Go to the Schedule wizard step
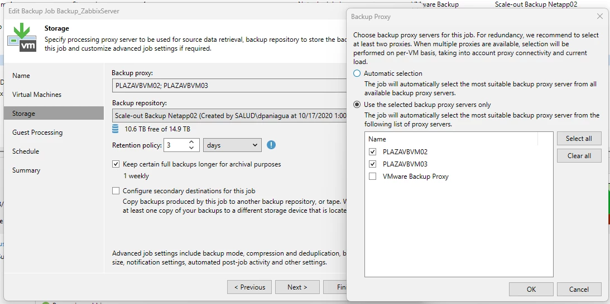 [25, 151]
